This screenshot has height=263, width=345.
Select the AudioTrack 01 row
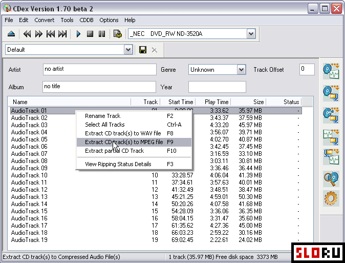(x=156, y=111)
